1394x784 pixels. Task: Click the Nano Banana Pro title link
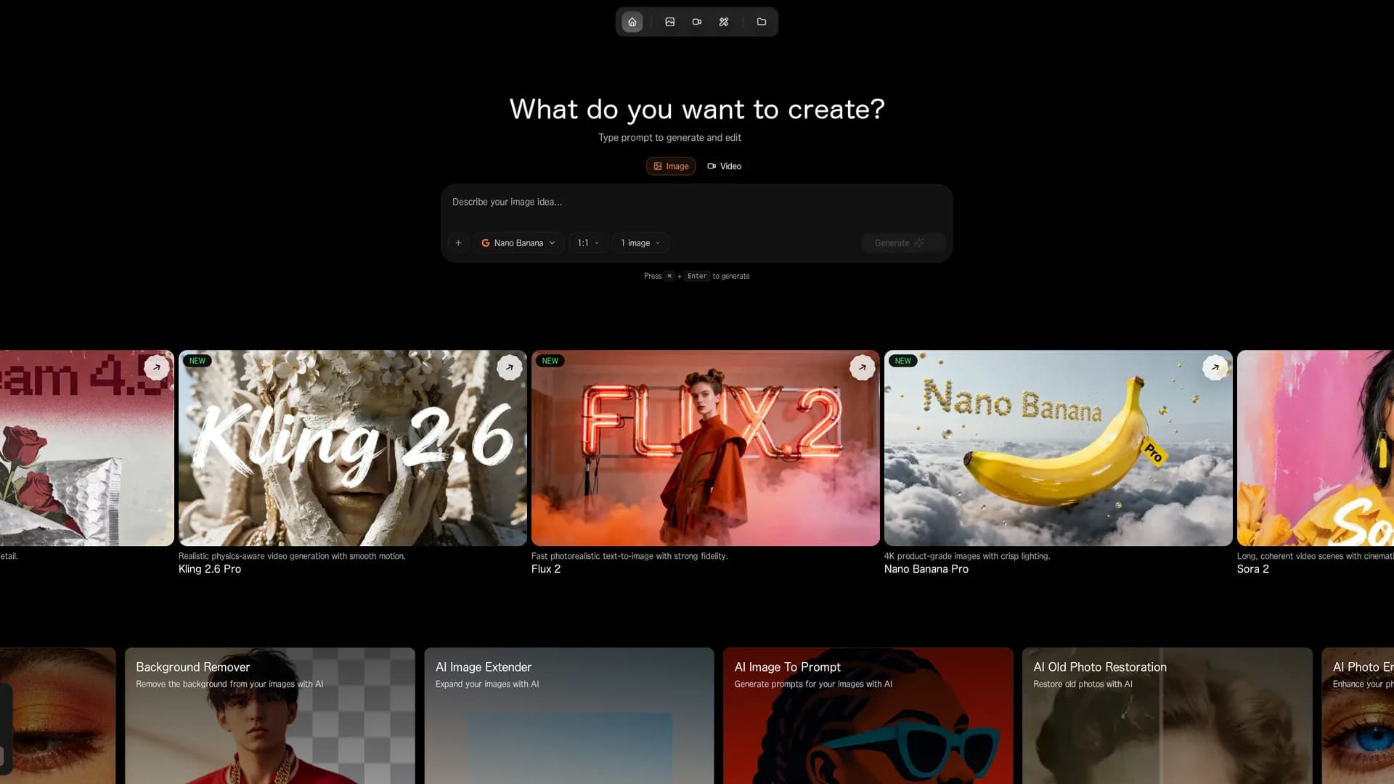[x=926, y=569]
